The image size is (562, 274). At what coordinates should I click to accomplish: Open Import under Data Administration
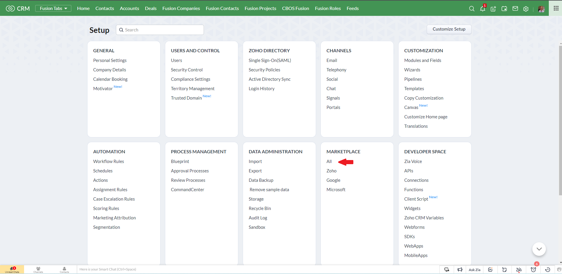click(255, 162)
